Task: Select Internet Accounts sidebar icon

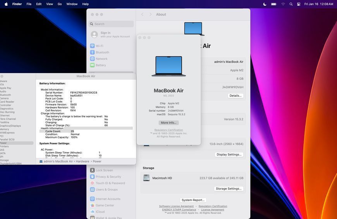Action: 93,199
